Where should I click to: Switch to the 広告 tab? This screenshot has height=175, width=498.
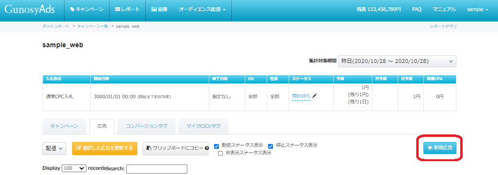[x=102, y=126]
